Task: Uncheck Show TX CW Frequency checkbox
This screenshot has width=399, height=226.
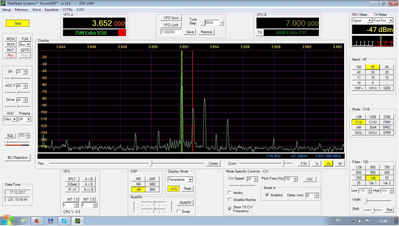Action: [230, 209]
